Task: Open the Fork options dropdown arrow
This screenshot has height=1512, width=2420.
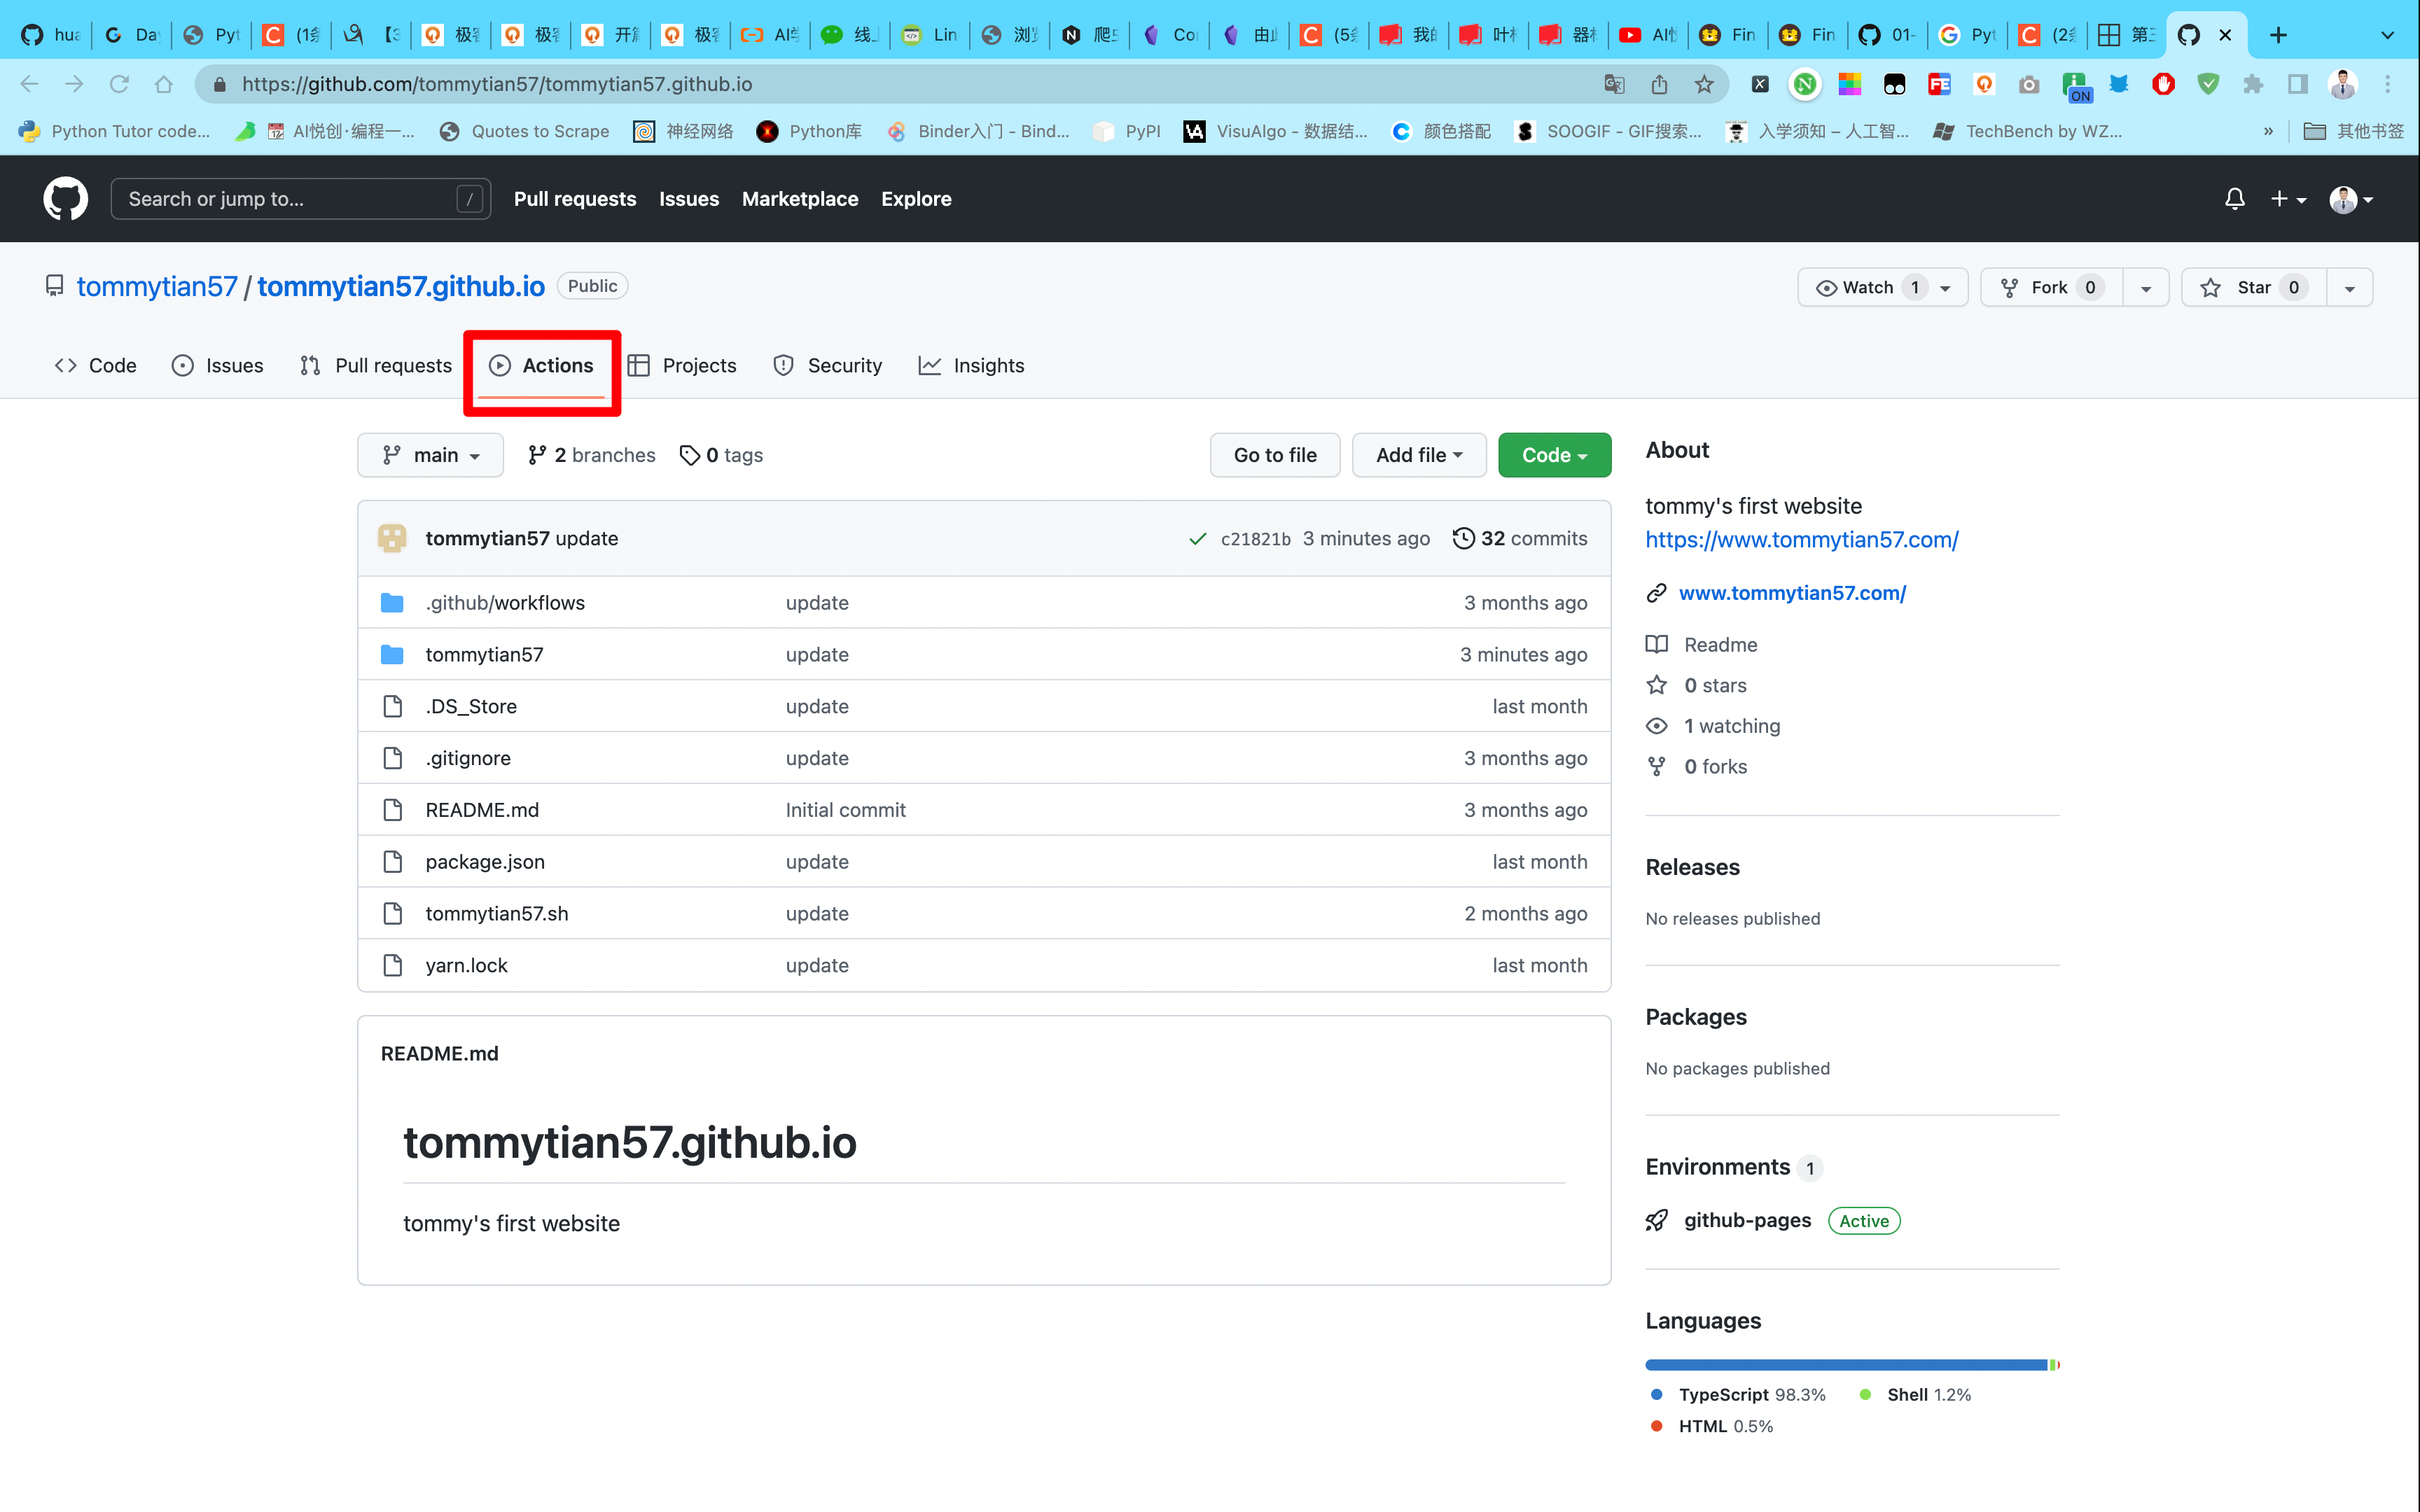Action: pos(2145,288)
